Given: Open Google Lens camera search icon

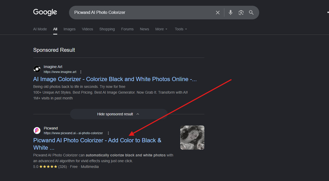Looking at the screenshot, I should 241,12.
